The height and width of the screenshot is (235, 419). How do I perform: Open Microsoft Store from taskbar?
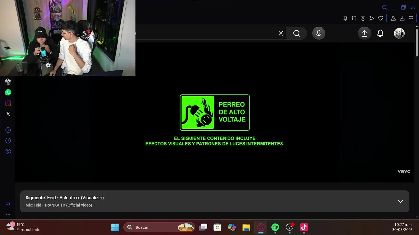218,227
